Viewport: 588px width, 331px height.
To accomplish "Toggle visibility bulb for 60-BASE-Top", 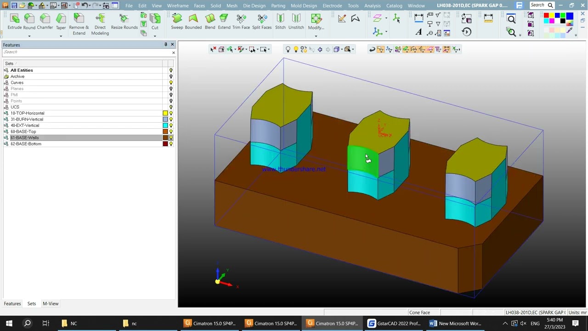I will click(x=171, y=131).
